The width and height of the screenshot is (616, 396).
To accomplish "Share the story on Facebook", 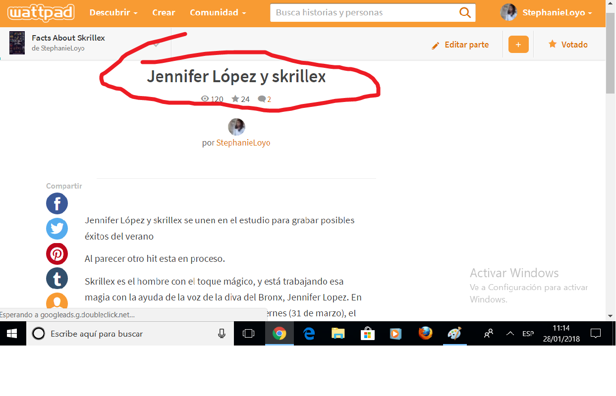I will [57, 203].
